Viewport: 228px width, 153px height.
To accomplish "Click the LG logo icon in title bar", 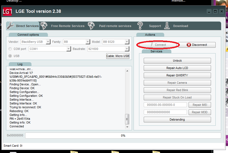I will (x=7, y=11).
